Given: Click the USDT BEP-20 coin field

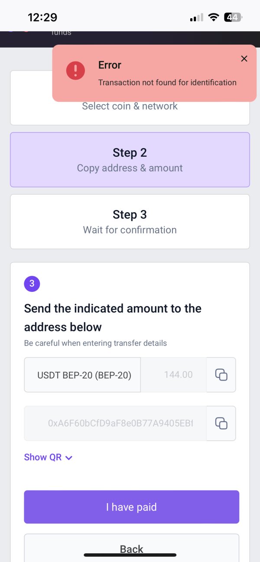Looking at the screenshot, I should pyautogui.click(x=82, y=375).
